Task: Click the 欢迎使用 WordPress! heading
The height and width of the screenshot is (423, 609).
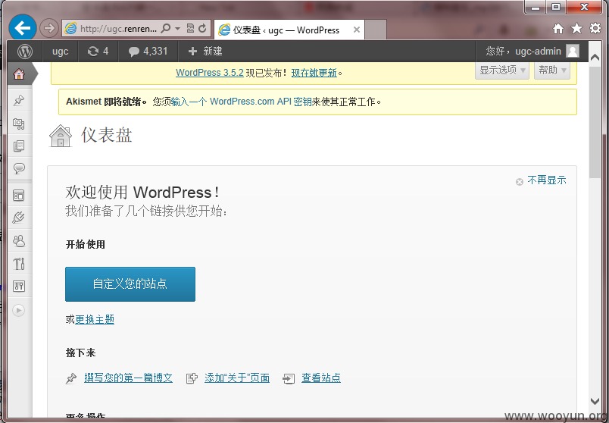Action: pos(142,193)
